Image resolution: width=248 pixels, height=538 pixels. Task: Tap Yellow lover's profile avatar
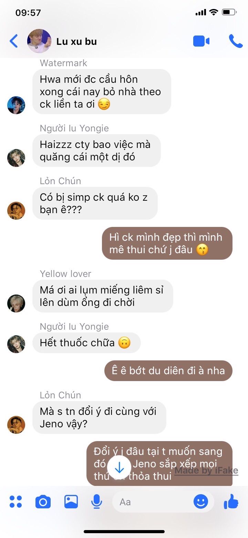(16, 303)
